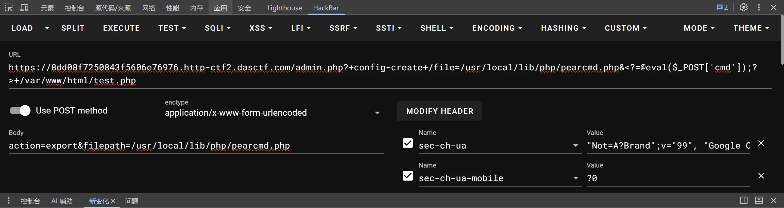Click the LOAD button

22,28
